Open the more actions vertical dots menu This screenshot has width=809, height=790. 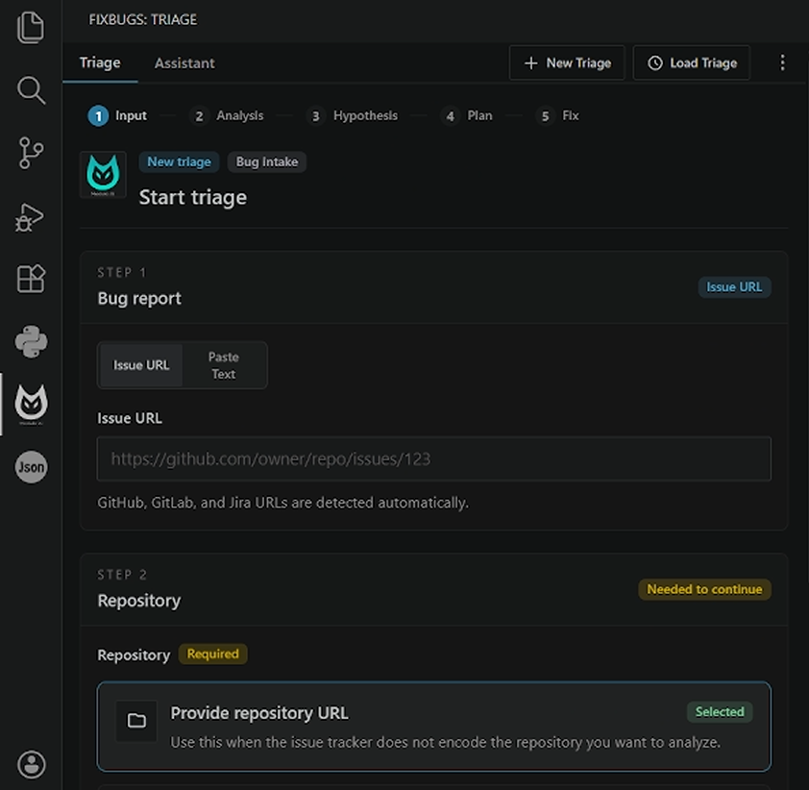pos(782,63)
